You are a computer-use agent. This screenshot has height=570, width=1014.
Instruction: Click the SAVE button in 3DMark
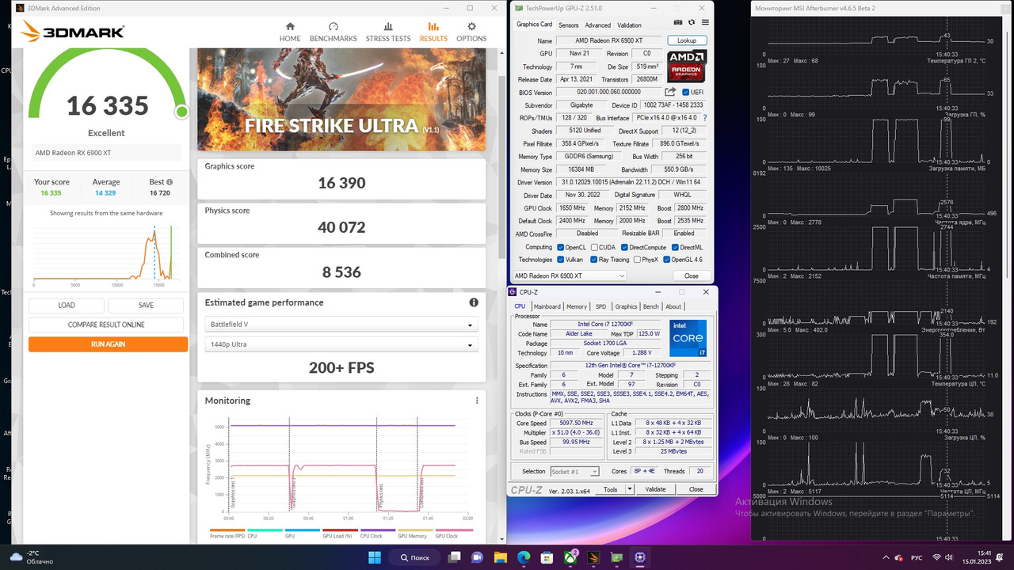coord(146,305)
